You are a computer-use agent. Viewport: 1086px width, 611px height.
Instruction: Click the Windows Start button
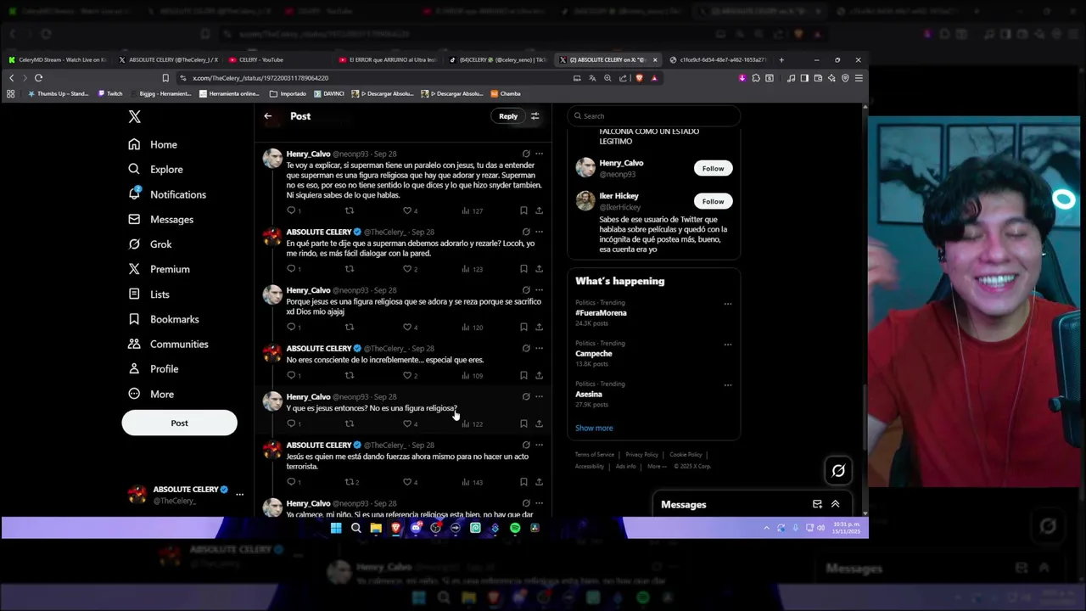pos(336,528)
